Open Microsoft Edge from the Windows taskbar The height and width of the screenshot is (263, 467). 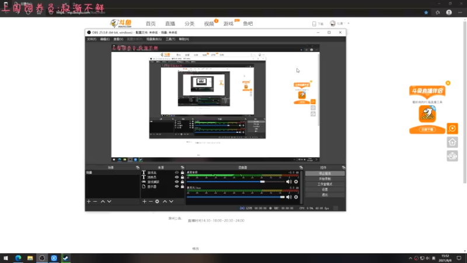[18, 258]
